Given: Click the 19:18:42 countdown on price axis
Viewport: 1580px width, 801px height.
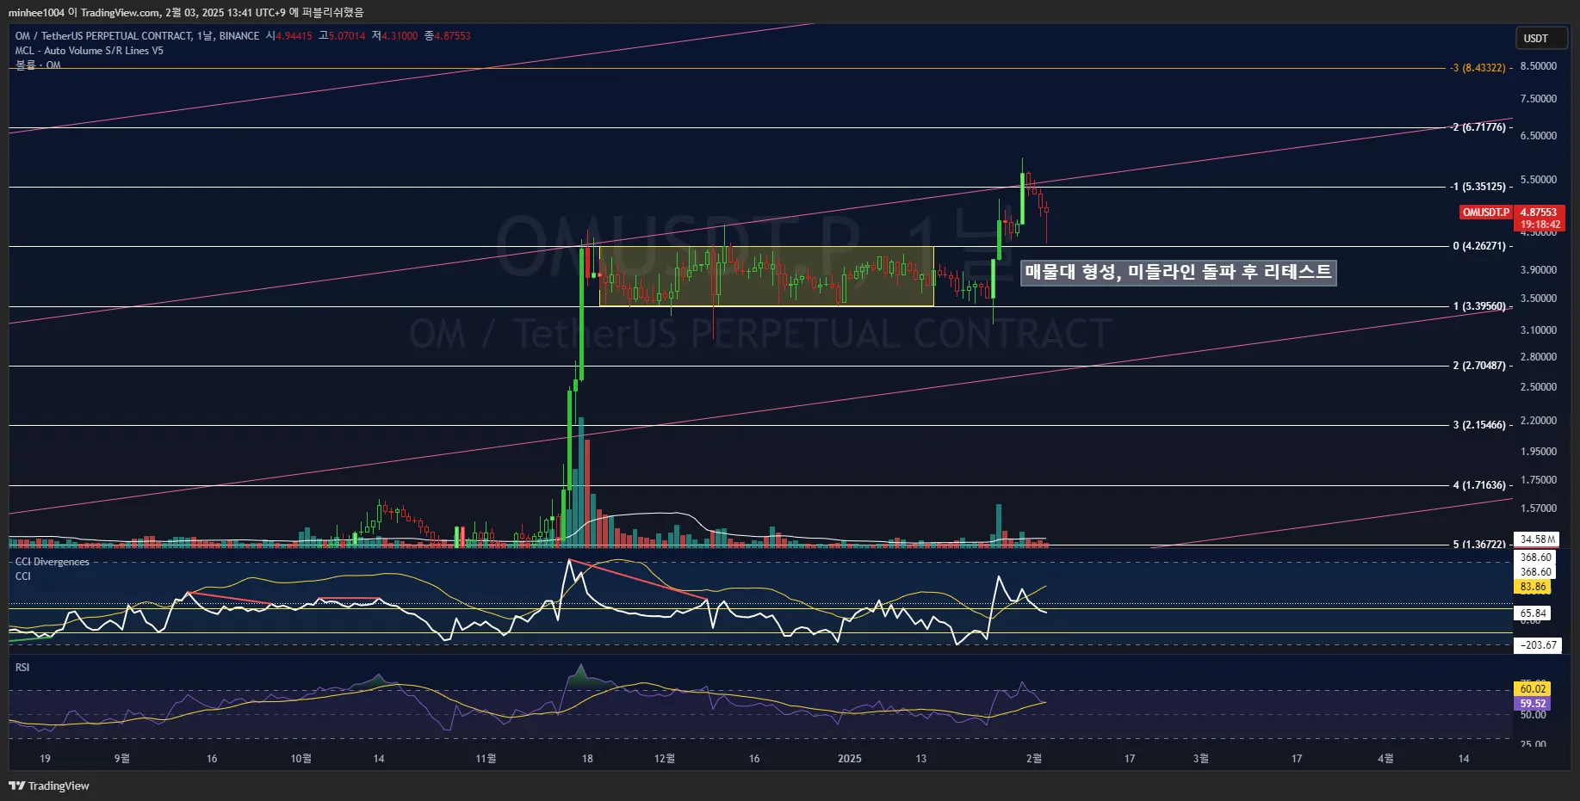Looking at the screenshot, I should tap(1540, 225).
